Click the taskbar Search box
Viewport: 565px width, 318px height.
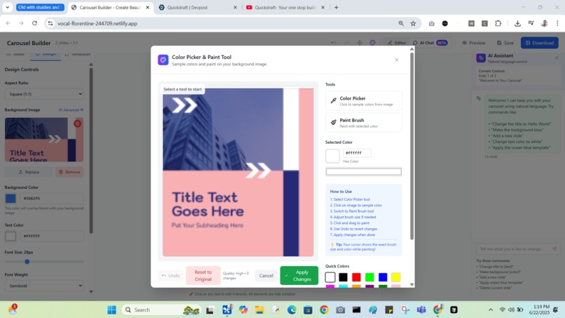coord(161,310)
